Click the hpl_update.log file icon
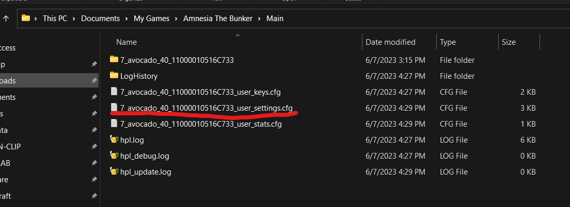The image size is (570, 207). [x=114, y=171]
